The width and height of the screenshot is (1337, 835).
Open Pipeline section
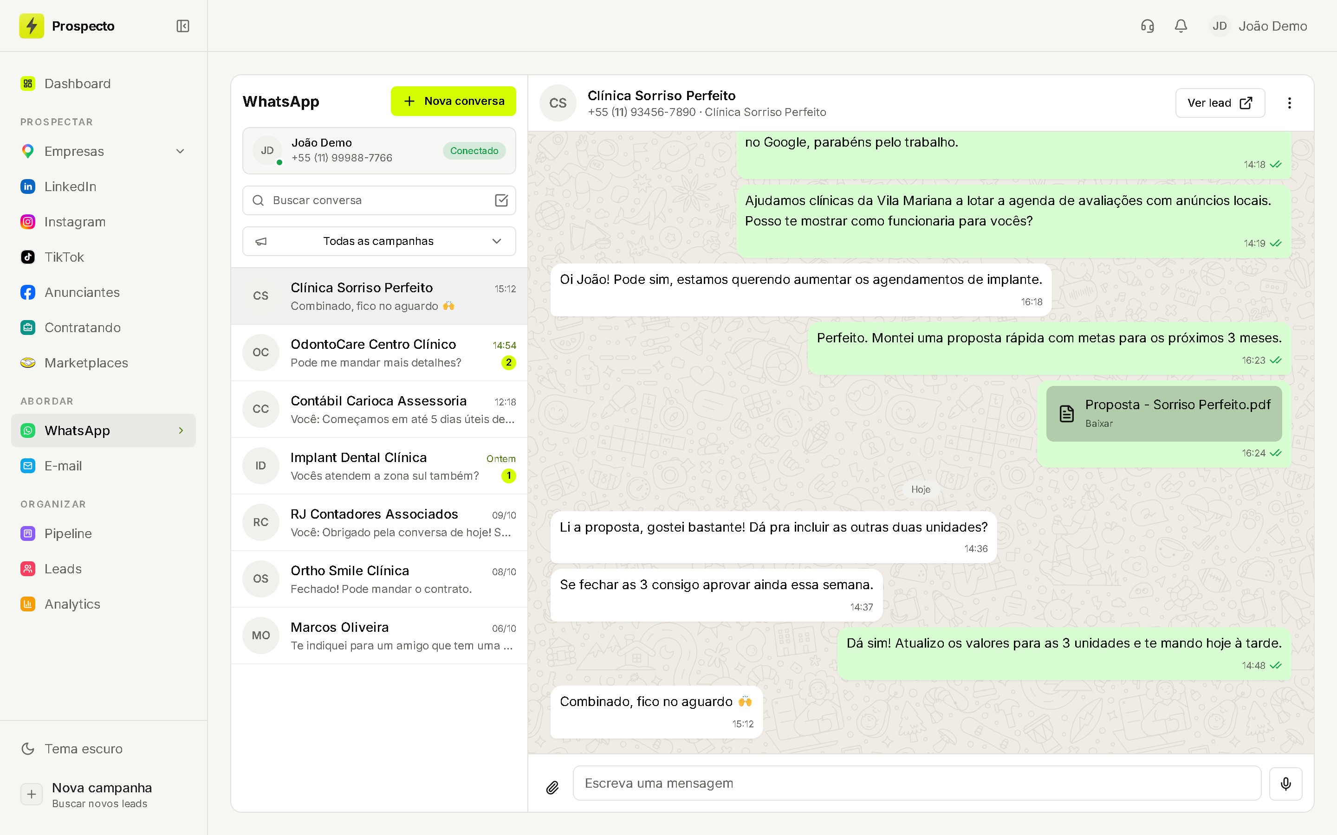(x=104, y=533)
